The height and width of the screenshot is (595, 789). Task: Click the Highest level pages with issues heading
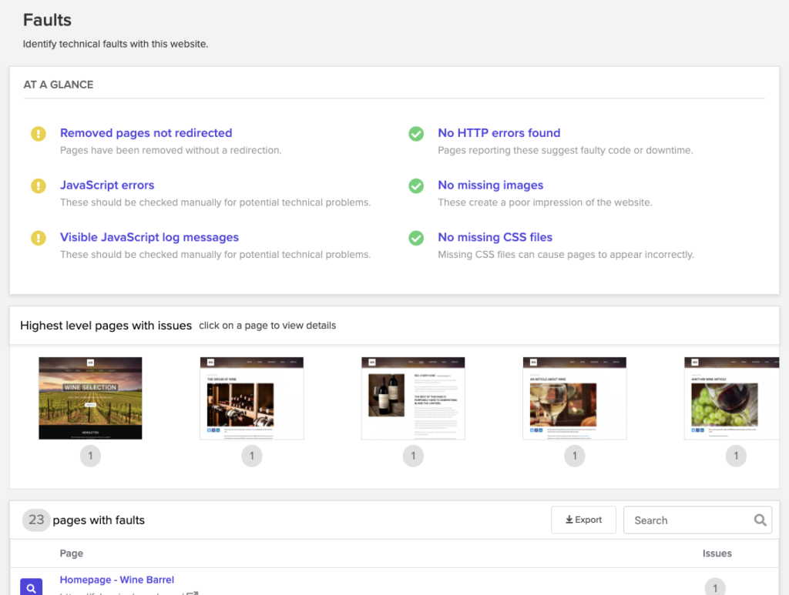pos(106,326)
